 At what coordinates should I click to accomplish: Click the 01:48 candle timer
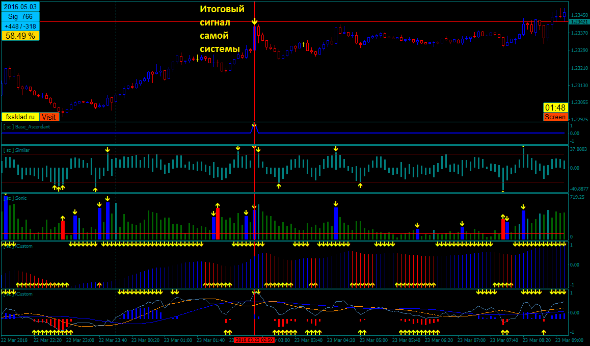[x=555, y=108]
